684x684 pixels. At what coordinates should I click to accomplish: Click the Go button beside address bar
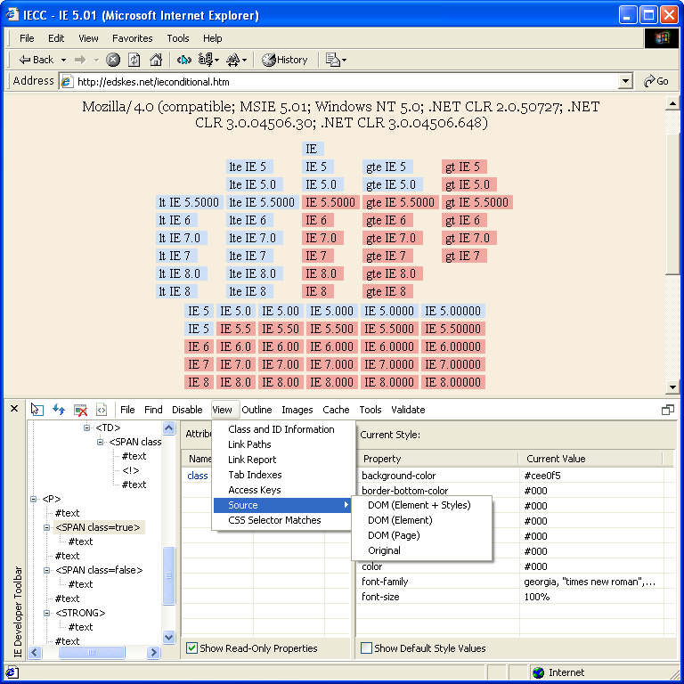click(x=655, y=81)
